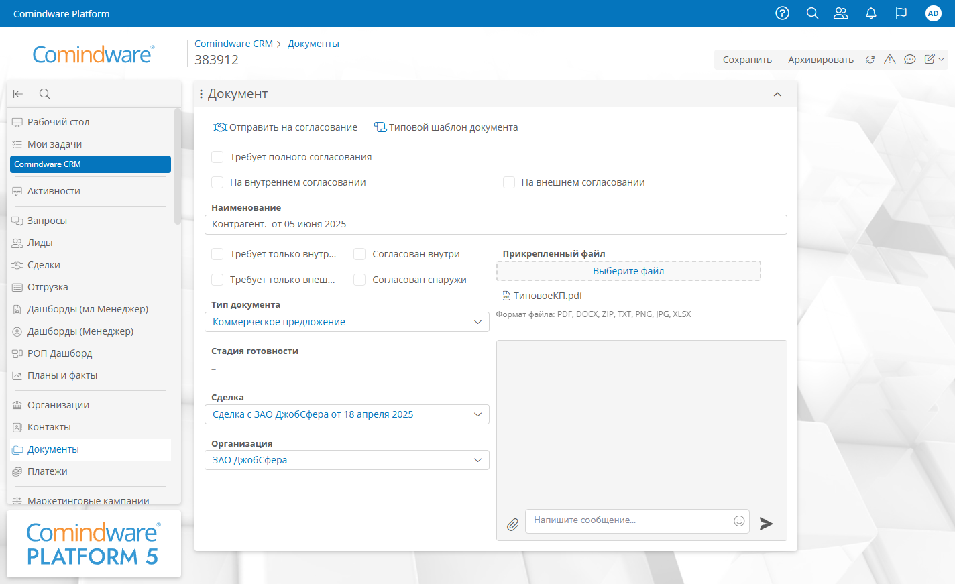Open the notifications bell icon
This screenshot has width=955, height=584.
871,13
